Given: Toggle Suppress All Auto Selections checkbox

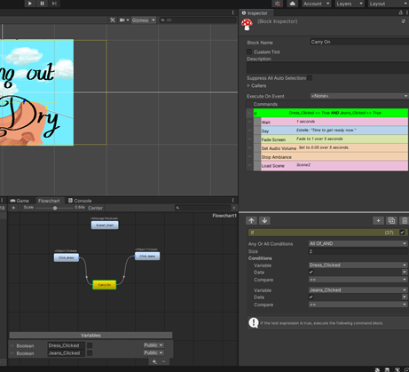Looking at the screenshot, I should point(310,78).
